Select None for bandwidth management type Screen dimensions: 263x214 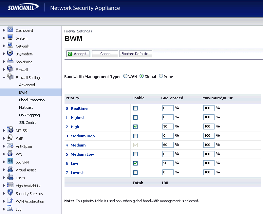161,76
